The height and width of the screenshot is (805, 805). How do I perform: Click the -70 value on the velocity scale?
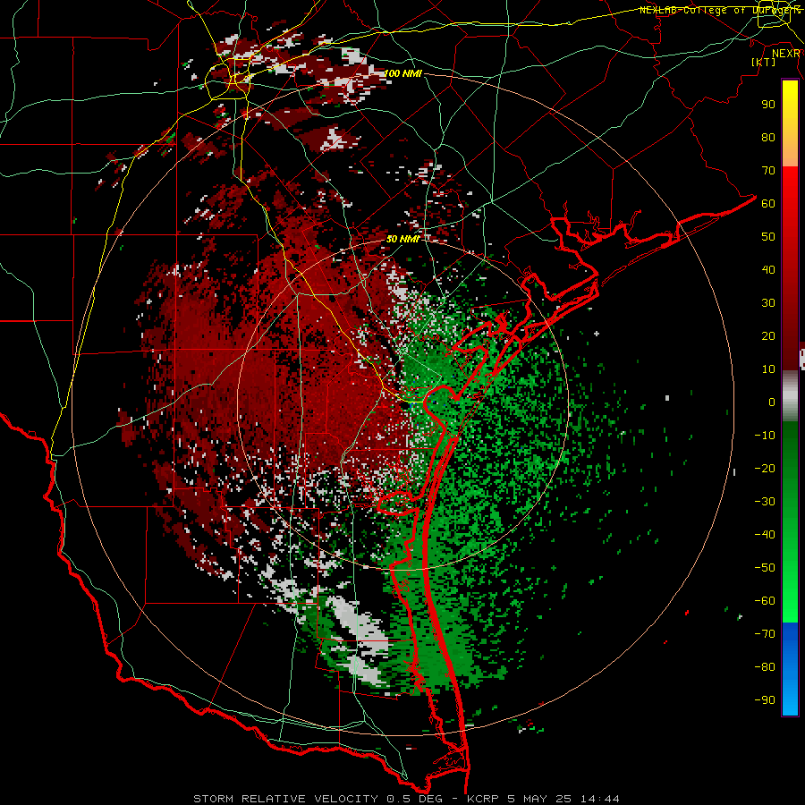click(x=765, y=634)
